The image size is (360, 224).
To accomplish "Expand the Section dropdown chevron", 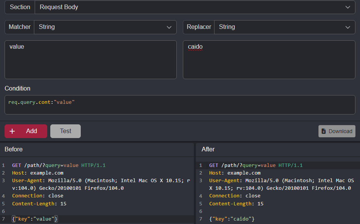I will click(x=347, y=7).
